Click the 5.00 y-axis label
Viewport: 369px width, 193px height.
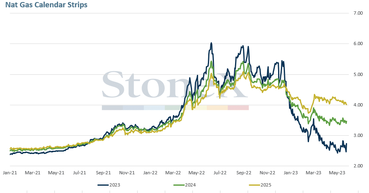click(358, 74)
